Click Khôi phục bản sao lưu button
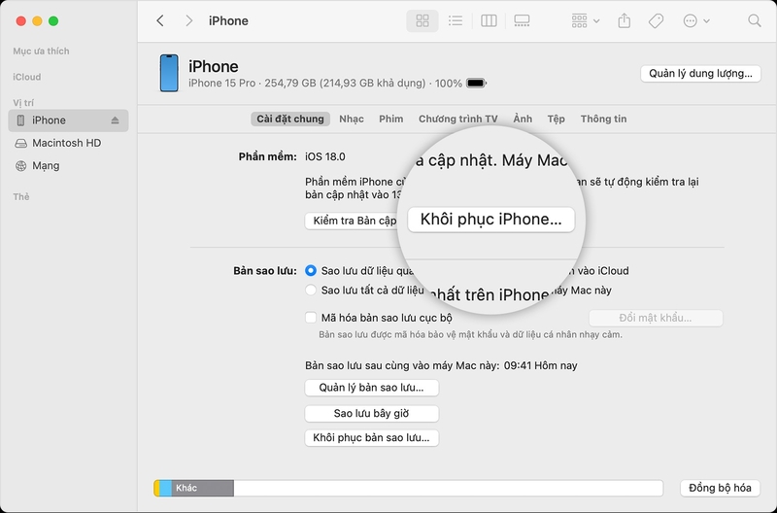777x513 pixels. (372, 438)
